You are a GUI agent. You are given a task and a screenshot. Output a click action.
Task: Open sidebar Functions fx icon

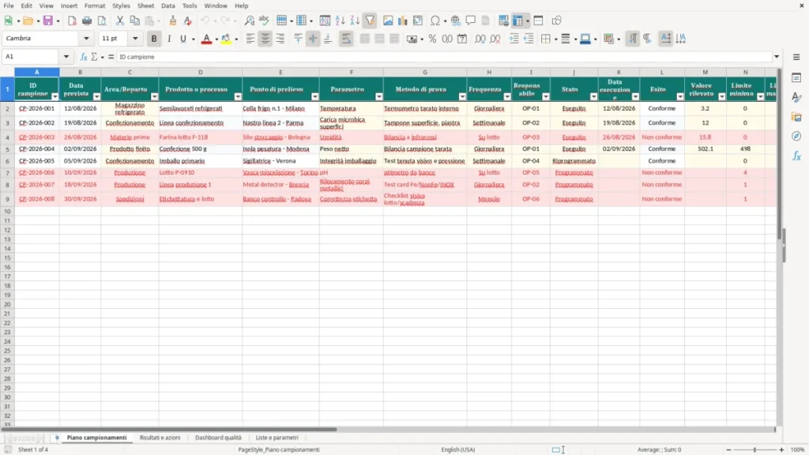(796, 156)
